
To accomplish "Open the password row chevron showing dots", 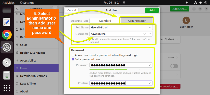I will click(x=177, y=57).
